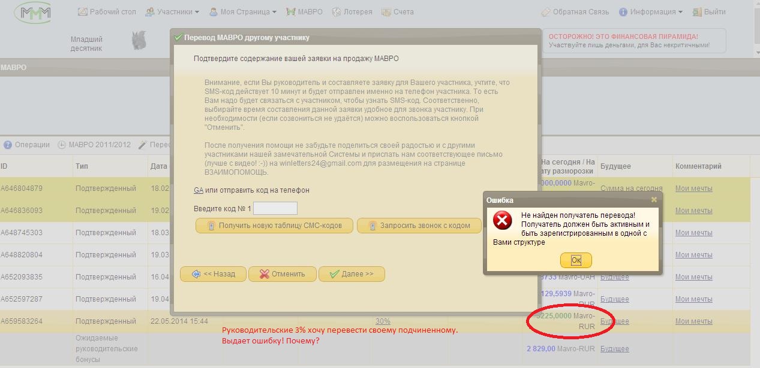This screenshot has width=760, height=368.
Task: Click Будущее link in row A659583264
Action: (x=615, y=321)
